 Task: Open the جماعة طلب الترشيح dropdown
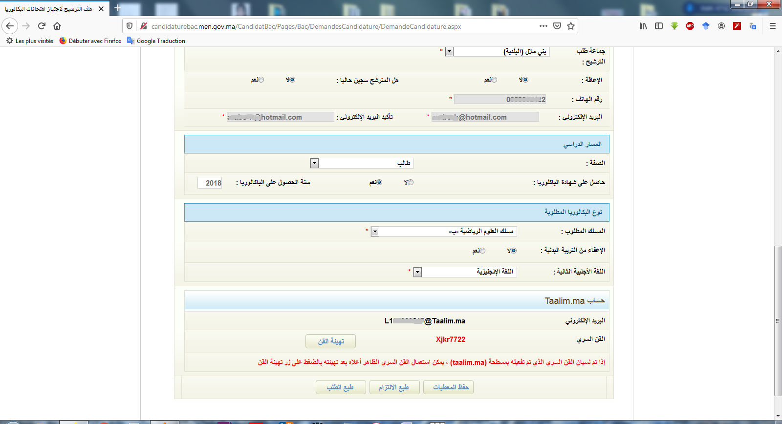(x=497, y=51)
